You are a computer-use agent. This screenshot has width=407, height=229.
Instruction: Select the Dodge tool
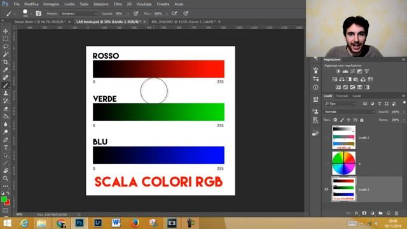[6, 132]
